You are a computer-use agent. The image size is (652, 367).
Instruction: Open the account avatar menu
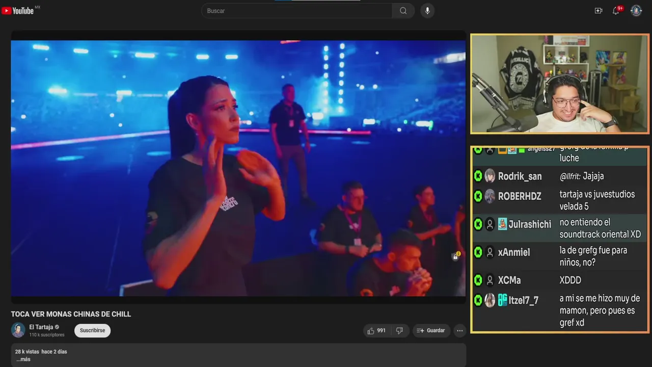pyautogui.click(x=636, y=11)
